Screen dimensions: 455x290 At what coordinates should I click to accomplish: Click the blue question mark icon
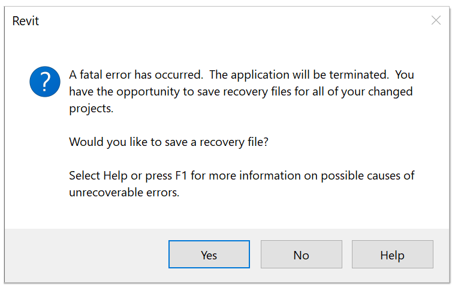[45, 81]
